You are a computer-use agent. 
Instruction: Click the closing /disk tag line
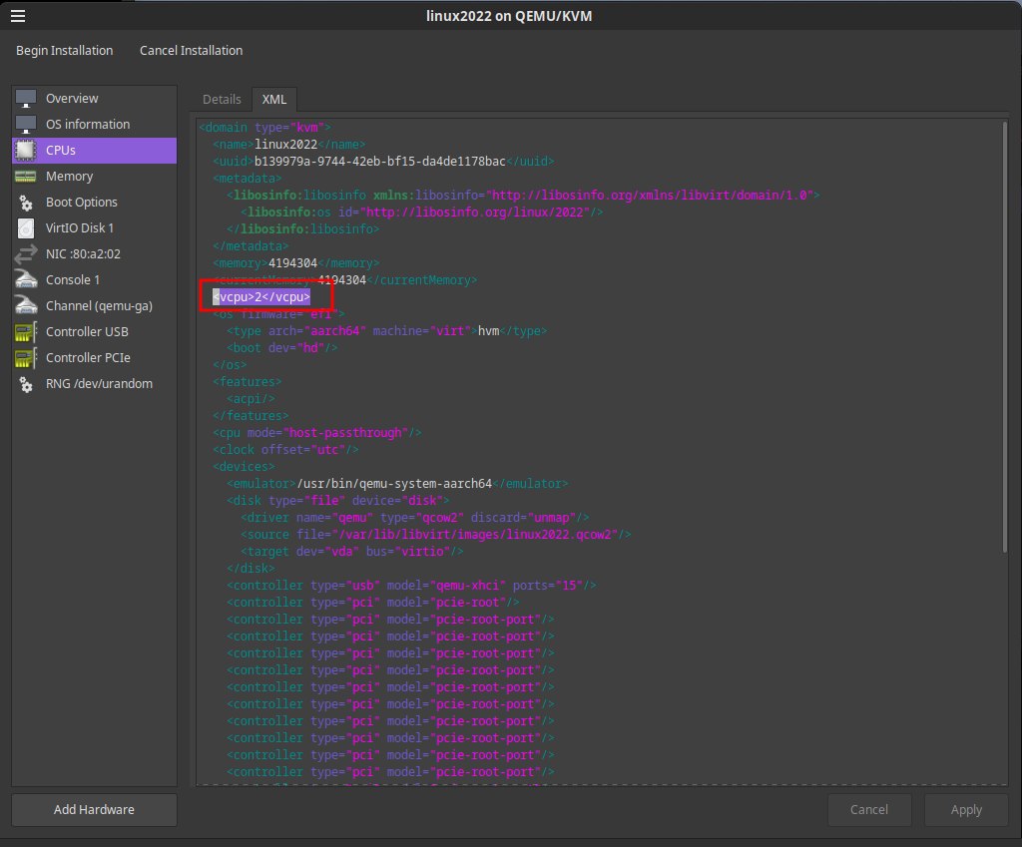click(x=251, y=568)
